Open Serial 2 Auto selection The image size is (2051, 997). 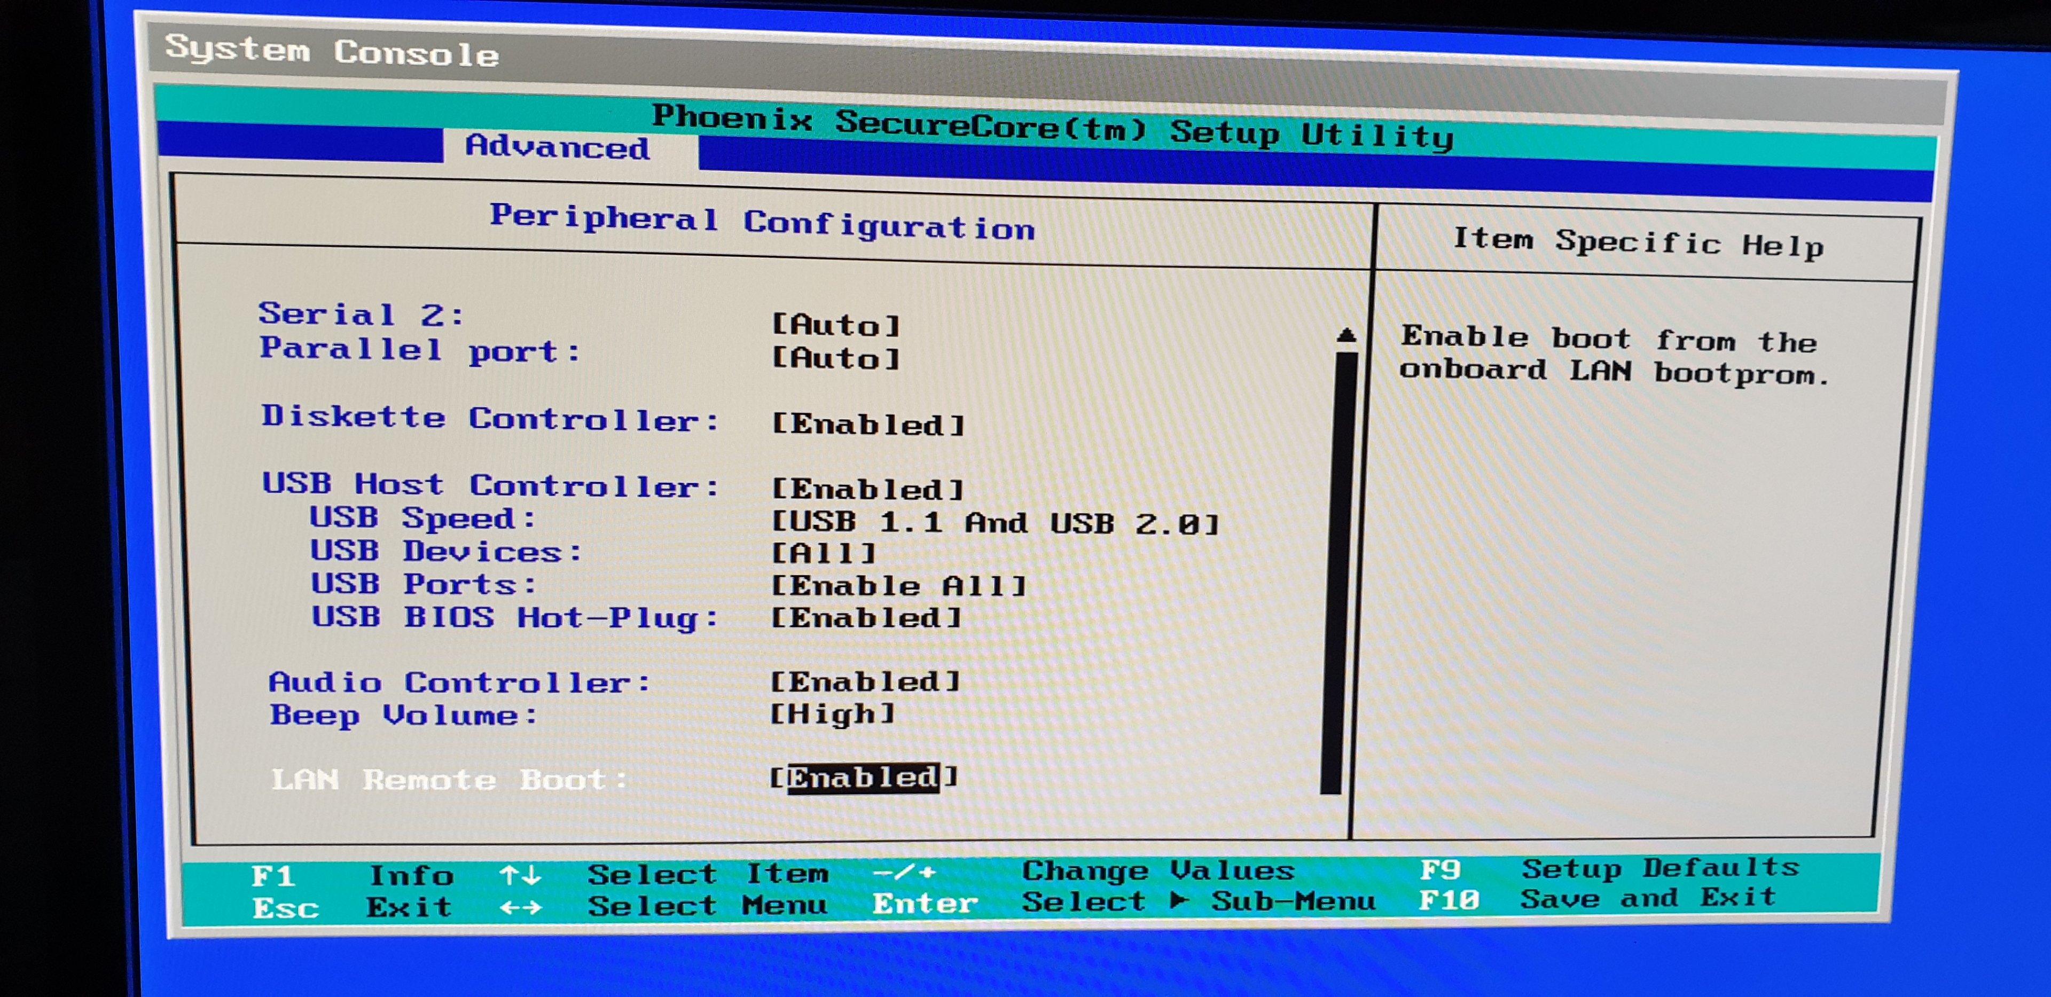pyautogui.click(x=836, y=325)
